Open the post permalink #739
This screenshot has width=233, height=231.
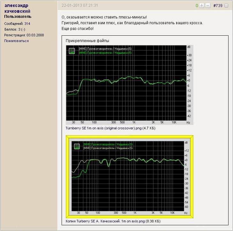pyautogui.click(x=218, y=6)
